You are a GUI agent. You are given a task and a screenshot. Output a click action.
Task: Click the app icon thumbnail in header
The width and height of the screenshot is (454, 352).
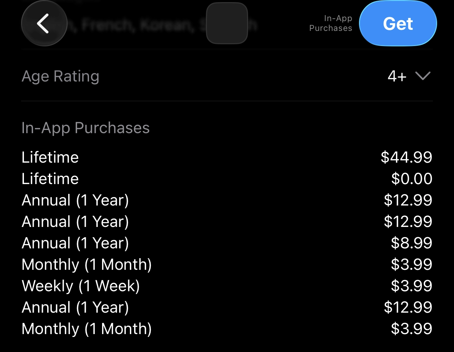point(227,24)
